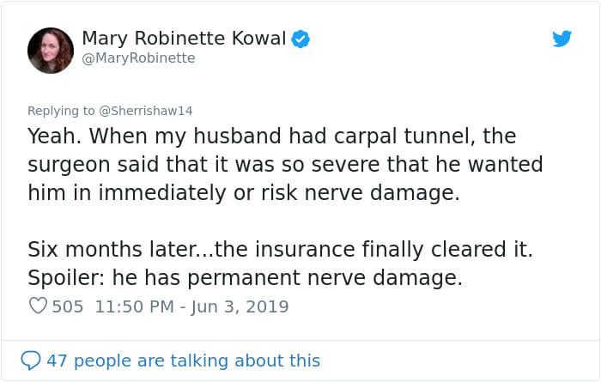This screenshot has width=601, height=382.
Task: Like the tweet with heart icon
Action: tap(37, 306)
